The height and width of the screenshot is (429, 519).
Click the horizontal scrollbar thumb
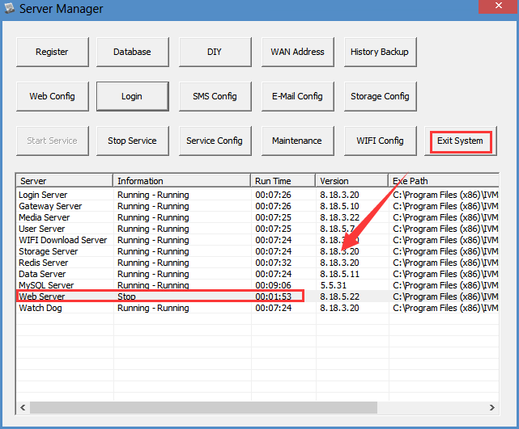(x=203, y=407)
